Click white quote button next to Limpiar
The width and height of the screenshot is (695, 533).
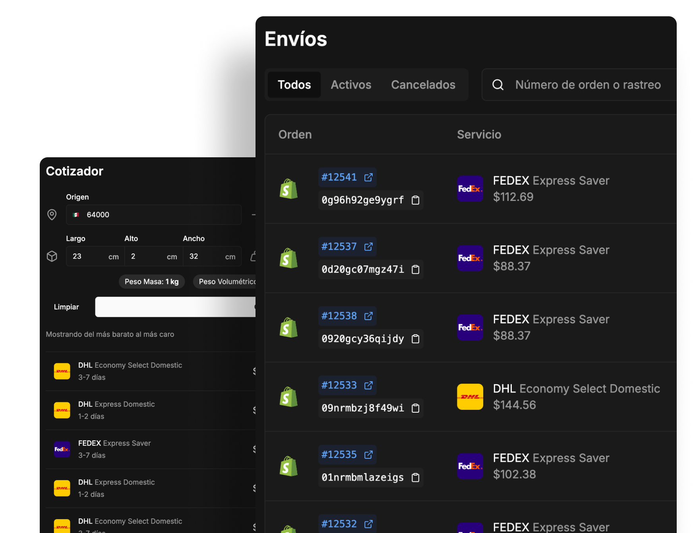pyautogui.click(x=175, y=307)
